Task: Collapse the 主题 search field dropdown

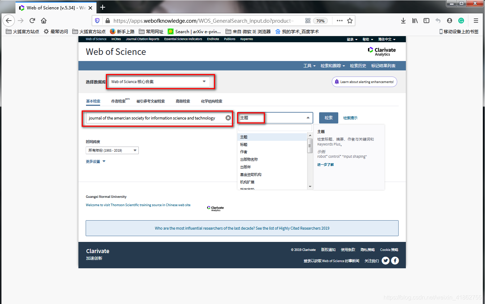Action: pyautogui.click(x=275, y=118)
